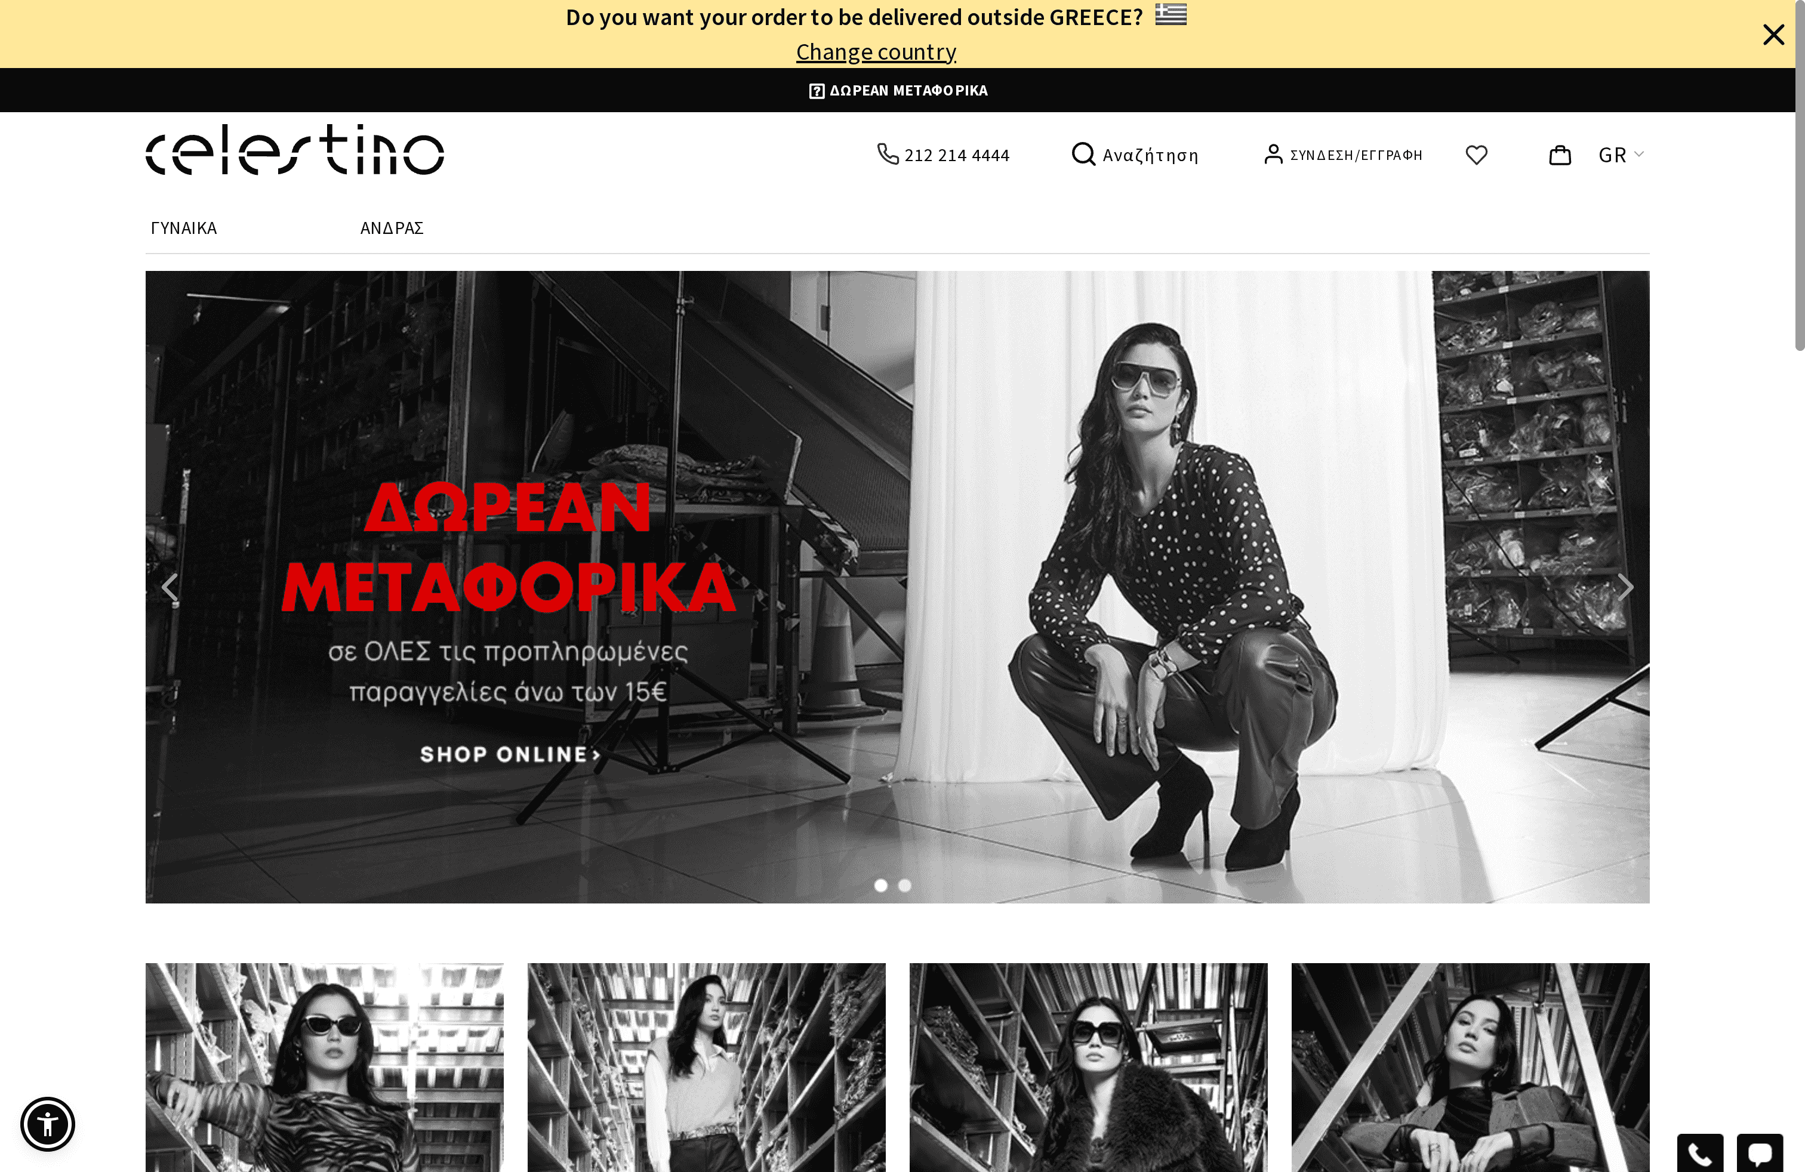The width and height of the screenshot is (1805, 1172).
Task: Click the Change country link
Action: click(x=876, y=51)
